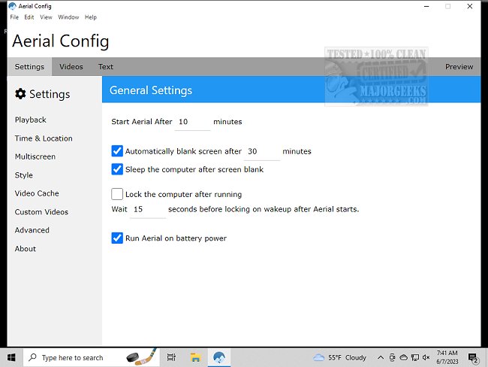Show hidden system tray icons
The height and width of the screenshot is (367, 488).
381,358
